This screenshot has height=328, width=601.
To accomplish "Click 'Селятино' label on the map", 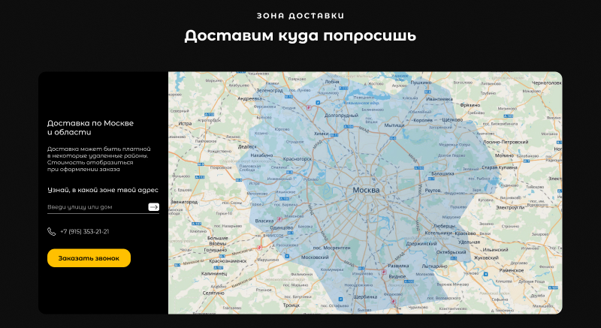I will 213,293.
